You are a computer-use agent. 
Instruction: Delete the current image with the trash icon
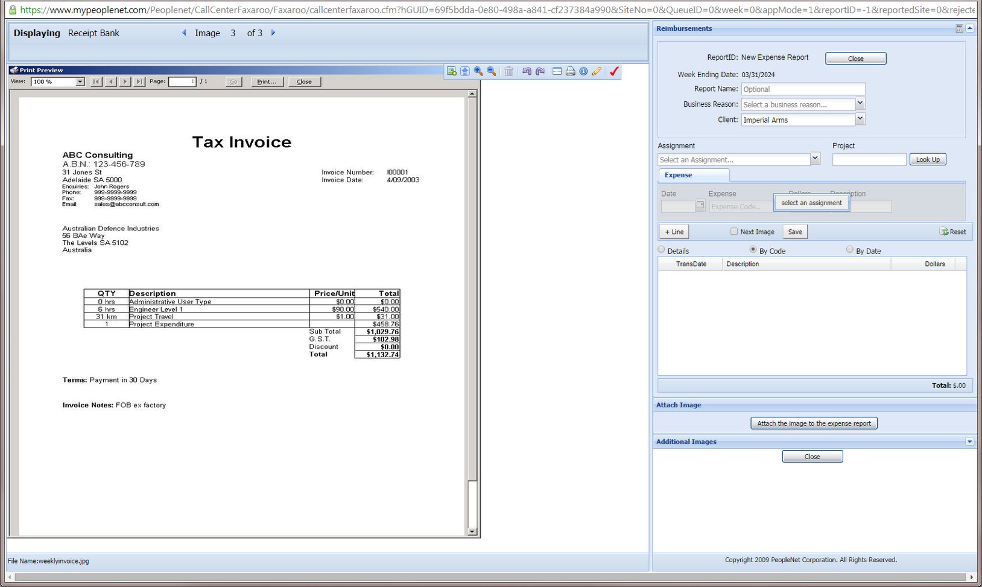508,71
